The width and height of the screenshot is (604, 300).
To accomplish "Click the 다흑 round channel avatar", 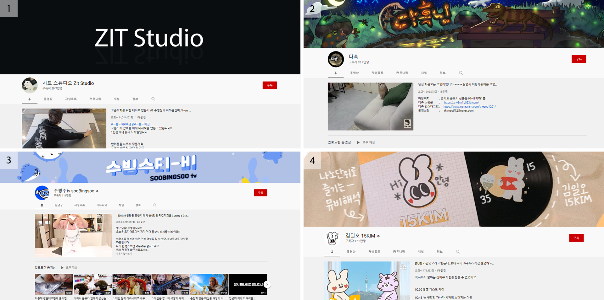I will [336, 59].
